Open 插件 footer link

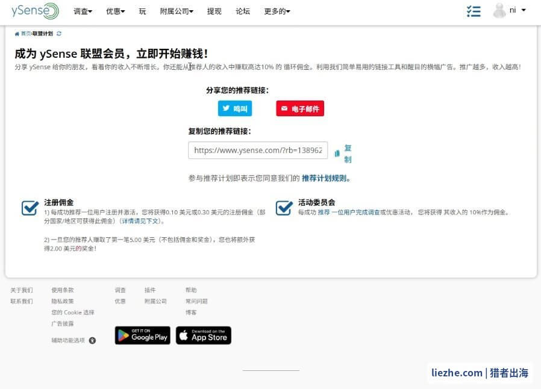pos(150,290)
